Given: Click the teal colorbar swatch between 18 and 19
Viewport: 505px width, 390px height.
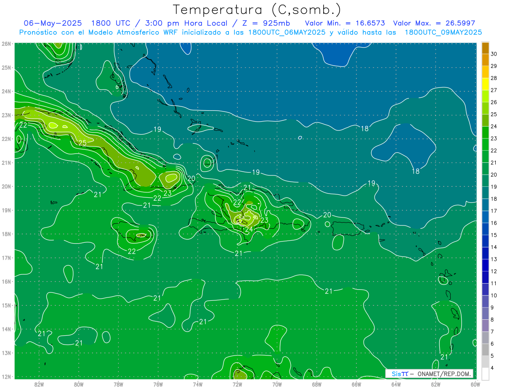Looking at the screenshot, I should pyautogui.click(x=485, y=193).
